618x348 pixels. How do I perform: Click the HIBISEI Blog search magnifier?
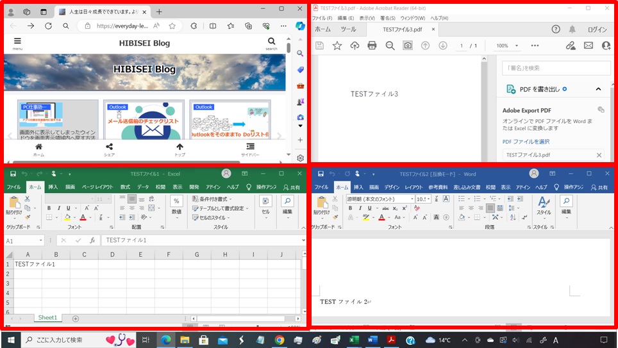(272, 41)
